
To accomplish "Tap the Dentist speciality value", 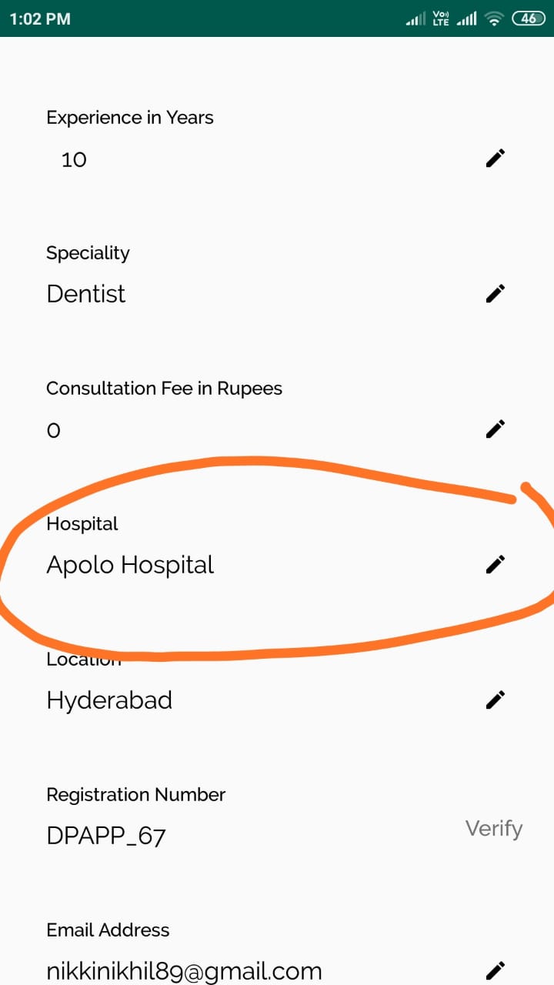I will click(x=86, y=294).
